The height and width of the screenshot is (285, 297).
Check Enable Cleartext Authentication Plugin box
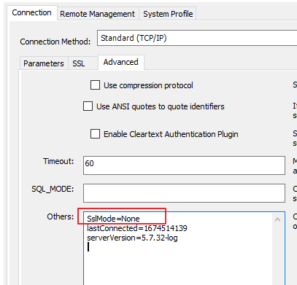click(x=95, y=134)
